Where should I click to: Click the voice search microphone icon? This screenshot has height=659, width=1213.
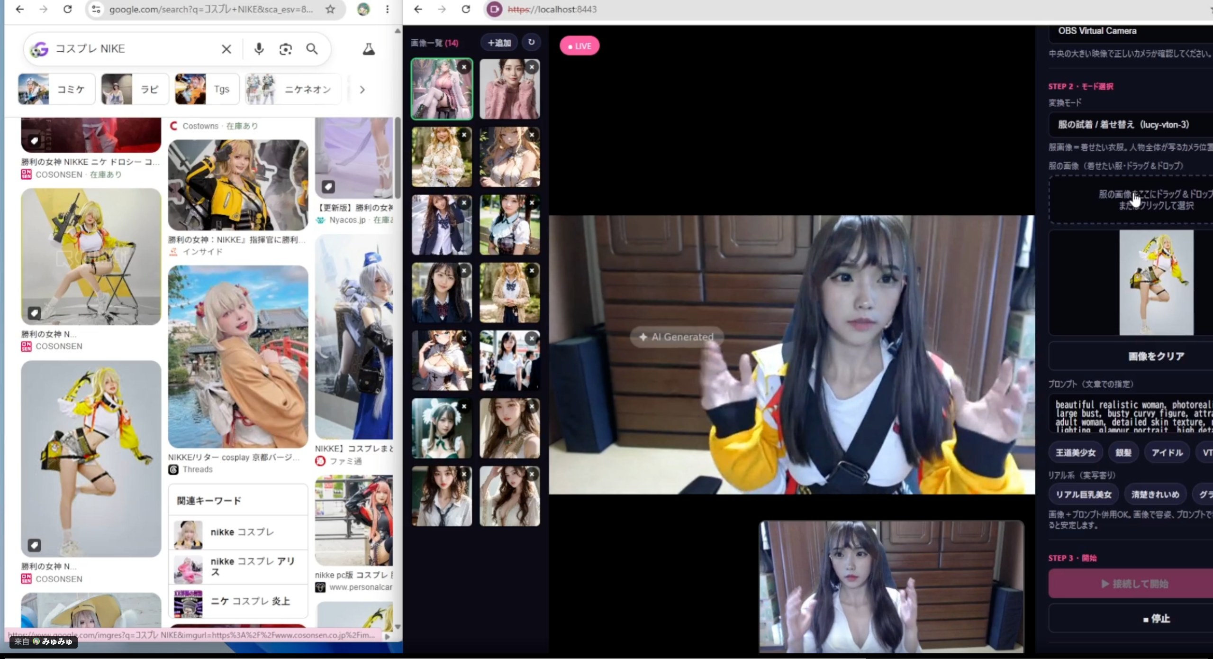[x=259, y=49]
